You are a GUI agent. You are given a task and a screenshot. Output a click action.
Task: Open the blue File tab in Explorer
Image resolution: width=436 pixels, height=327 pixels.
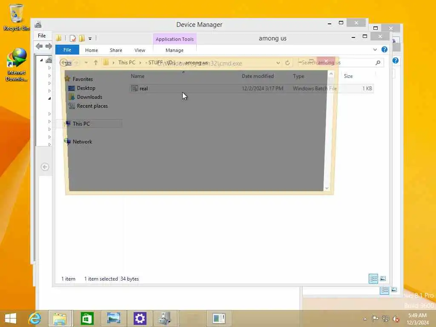pos(67,50)
